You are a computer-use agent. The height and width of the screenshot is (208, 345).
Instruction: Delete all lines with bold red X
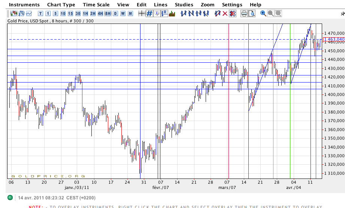pyautogui.click(x=233, y=13)
